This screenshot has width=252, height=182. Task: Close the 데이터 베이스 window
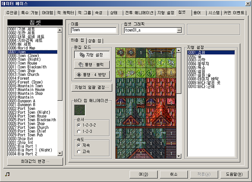tap(248, 4)
